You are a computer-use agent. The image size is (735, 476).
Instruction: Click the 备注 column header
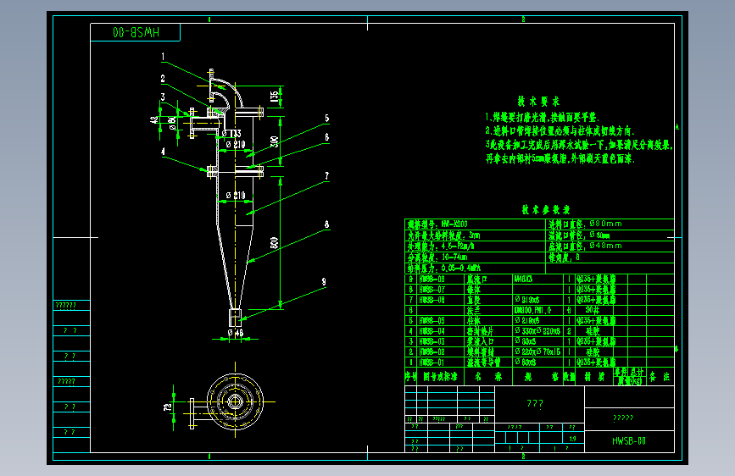tap(660, 377)
